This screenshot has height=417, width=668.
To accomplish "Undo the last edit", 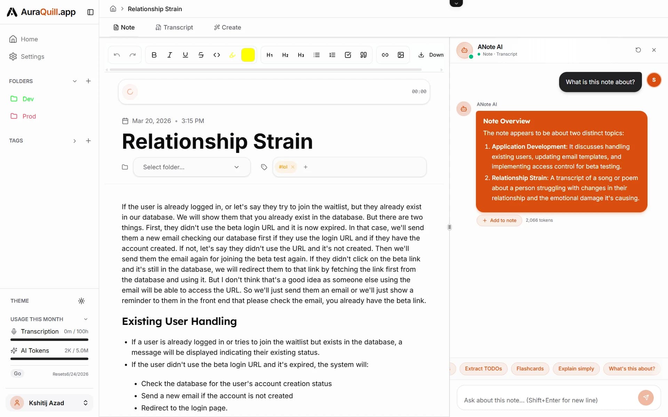I will point(117,55).
